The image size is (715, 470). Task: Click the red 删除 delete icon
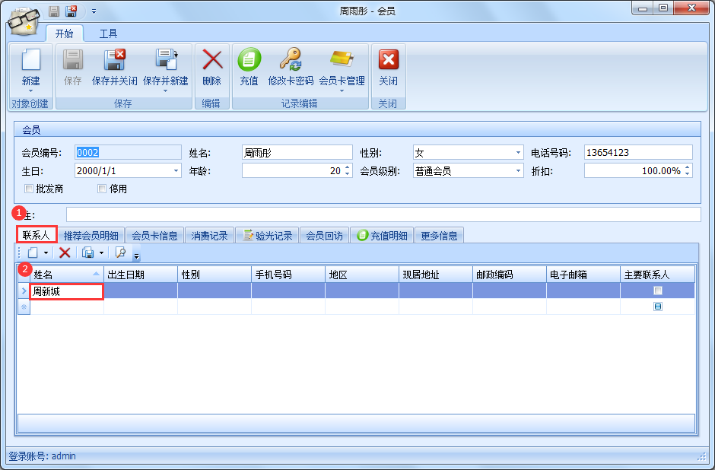click(211, 61)
